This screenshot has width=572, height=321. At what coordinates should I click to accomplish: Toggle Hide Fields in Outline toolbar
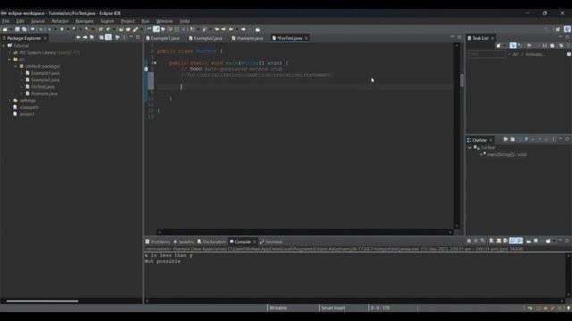(x=526, y=139)
